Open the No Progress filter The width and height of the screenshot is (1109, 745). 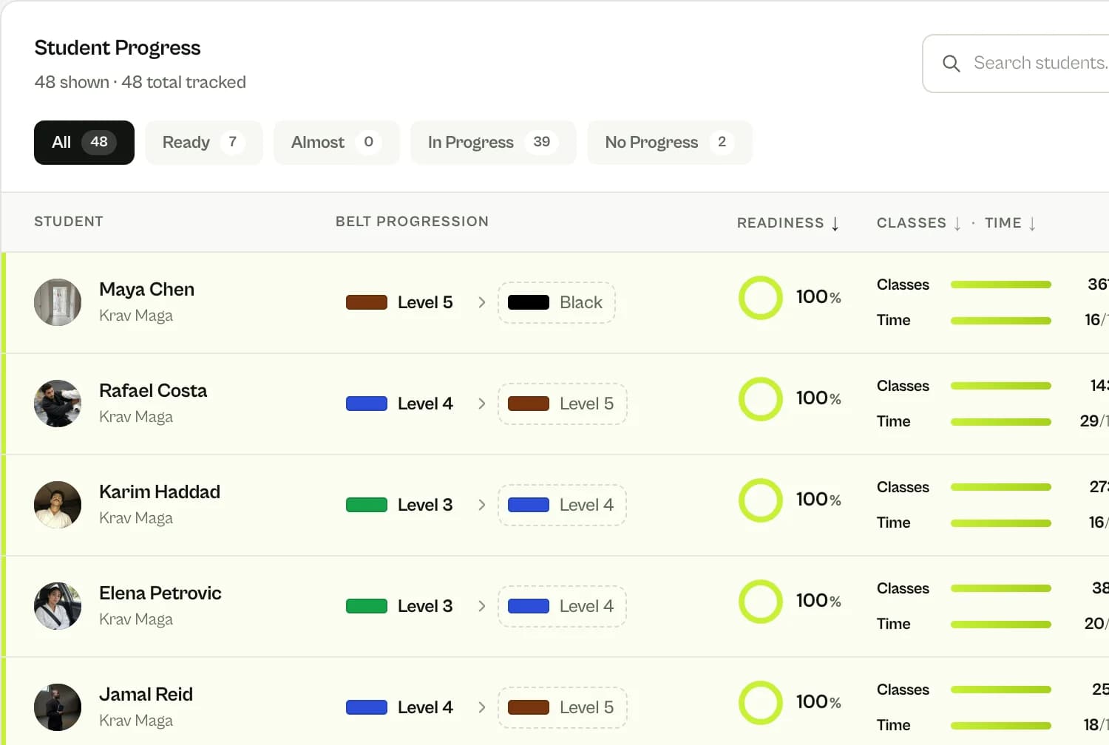tap(670, 143)
